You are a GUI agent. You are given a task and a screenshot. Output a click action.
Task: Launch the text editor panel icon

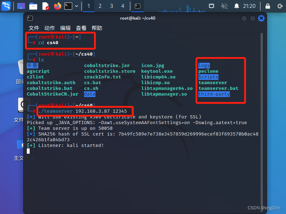(x=46, y=6)
